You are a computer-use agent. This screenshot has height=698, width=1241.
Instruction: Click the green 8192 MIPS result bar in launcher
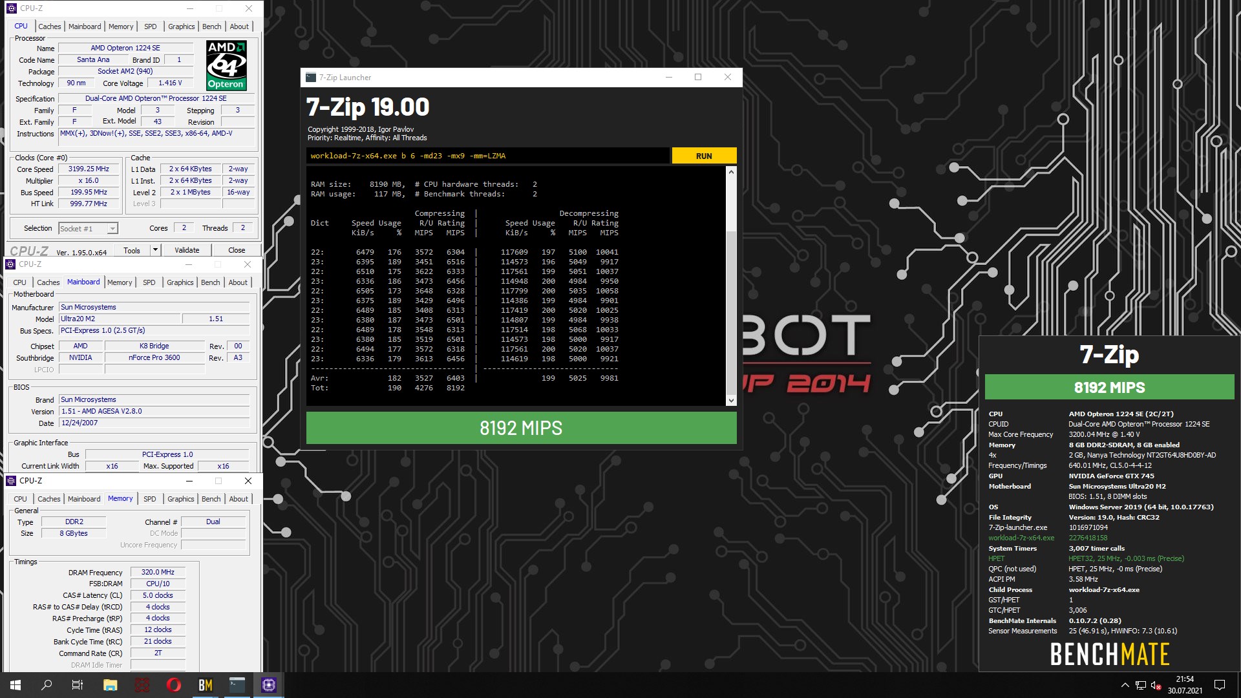tap(521, 428)
